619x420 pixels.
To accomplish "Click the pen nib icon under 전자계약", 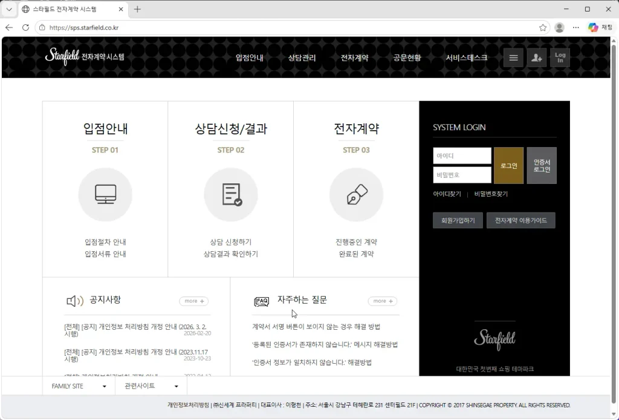I will point(357,194).
